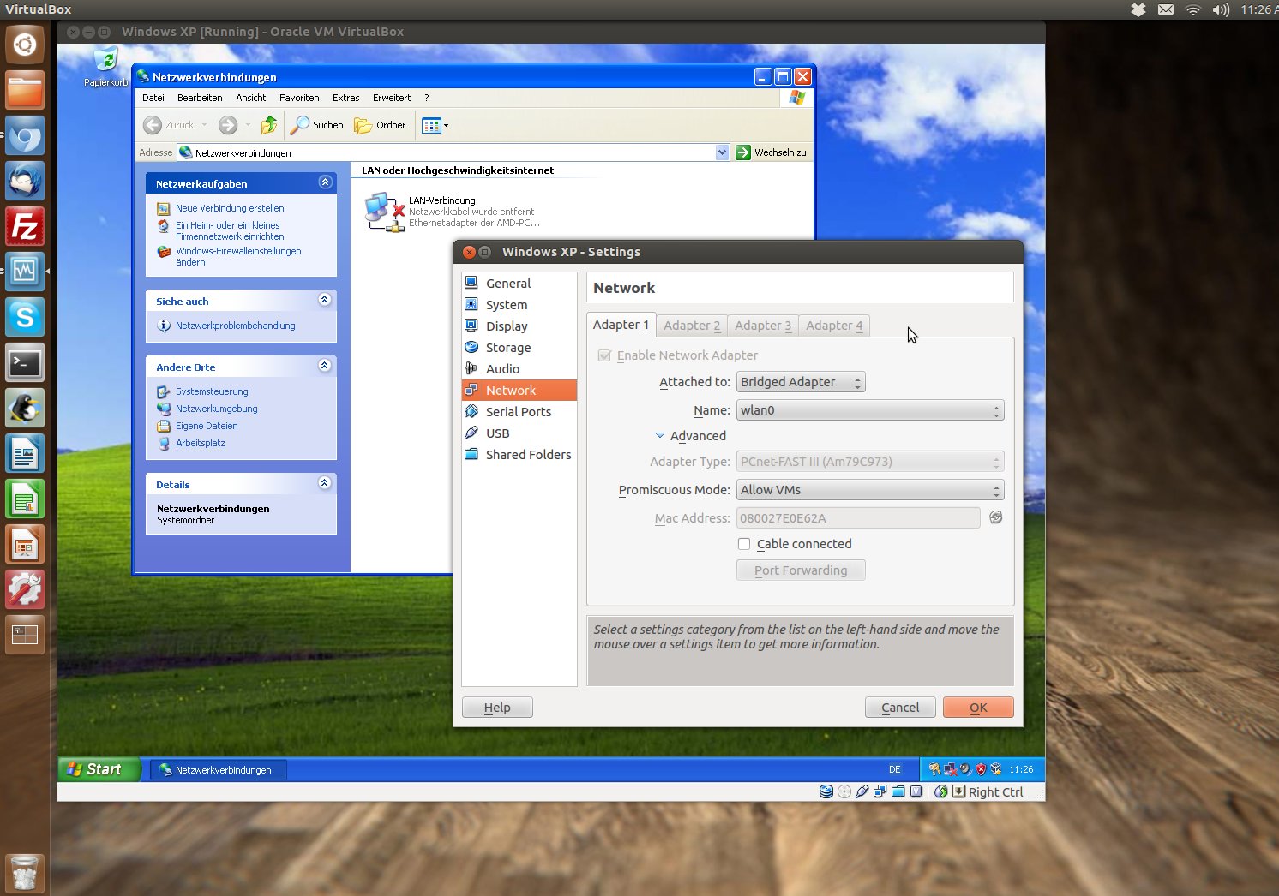Image resolution: width=1279 pixels, height=896 pixels.
Task: Click the hard disk activity icon in VirtualBox status bar
Action: (x=826, y=791)
